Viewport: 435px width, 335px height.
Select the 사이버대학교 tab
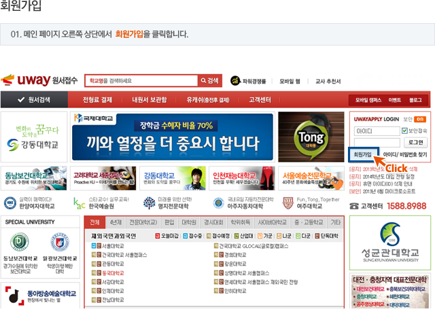[272, 222]
